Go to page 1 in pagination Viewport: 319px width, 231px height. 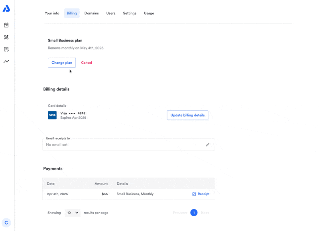[194, 213]
